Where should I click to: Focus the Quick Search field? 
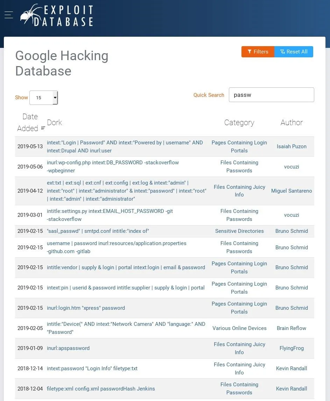271,95
